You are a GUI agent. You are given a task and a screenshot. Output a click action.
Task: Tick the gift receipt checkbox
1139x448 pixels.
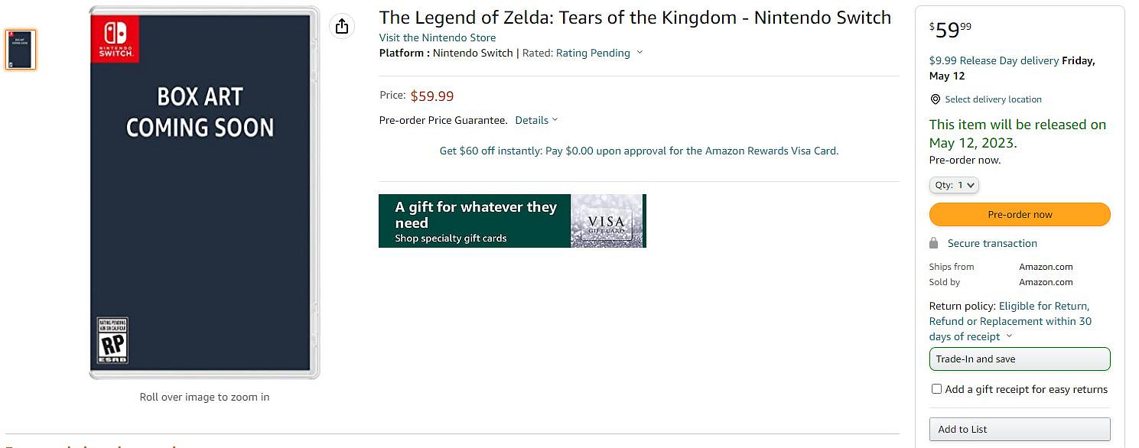(936, 389)
